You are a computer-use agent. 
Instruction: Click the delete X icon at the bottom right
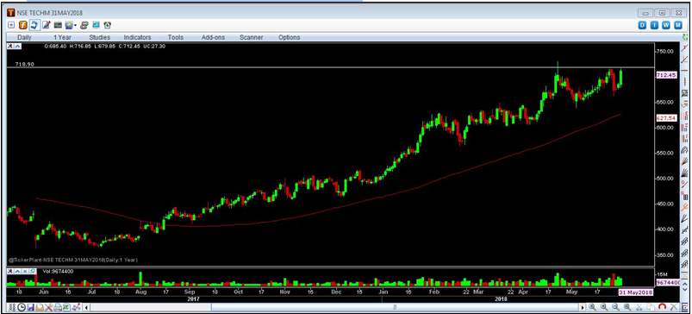tap(673, 307)
